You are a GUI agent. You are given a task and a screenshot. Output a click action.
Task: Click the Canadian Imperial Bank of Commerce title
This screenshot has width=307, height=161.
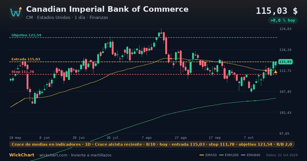tap(107, 9)
